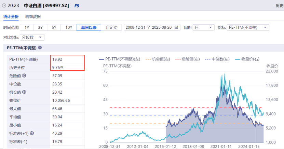The height and width of the screenshot is (149, 284).
Task: Click the 历史分位 value 9.75%
Action: 58,68
